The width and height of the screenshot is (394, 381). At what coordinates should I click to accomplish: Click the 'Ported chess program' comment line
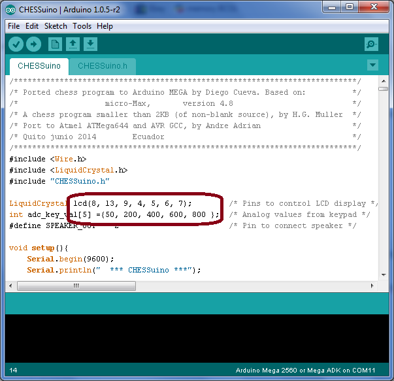[x=186, y=92]
